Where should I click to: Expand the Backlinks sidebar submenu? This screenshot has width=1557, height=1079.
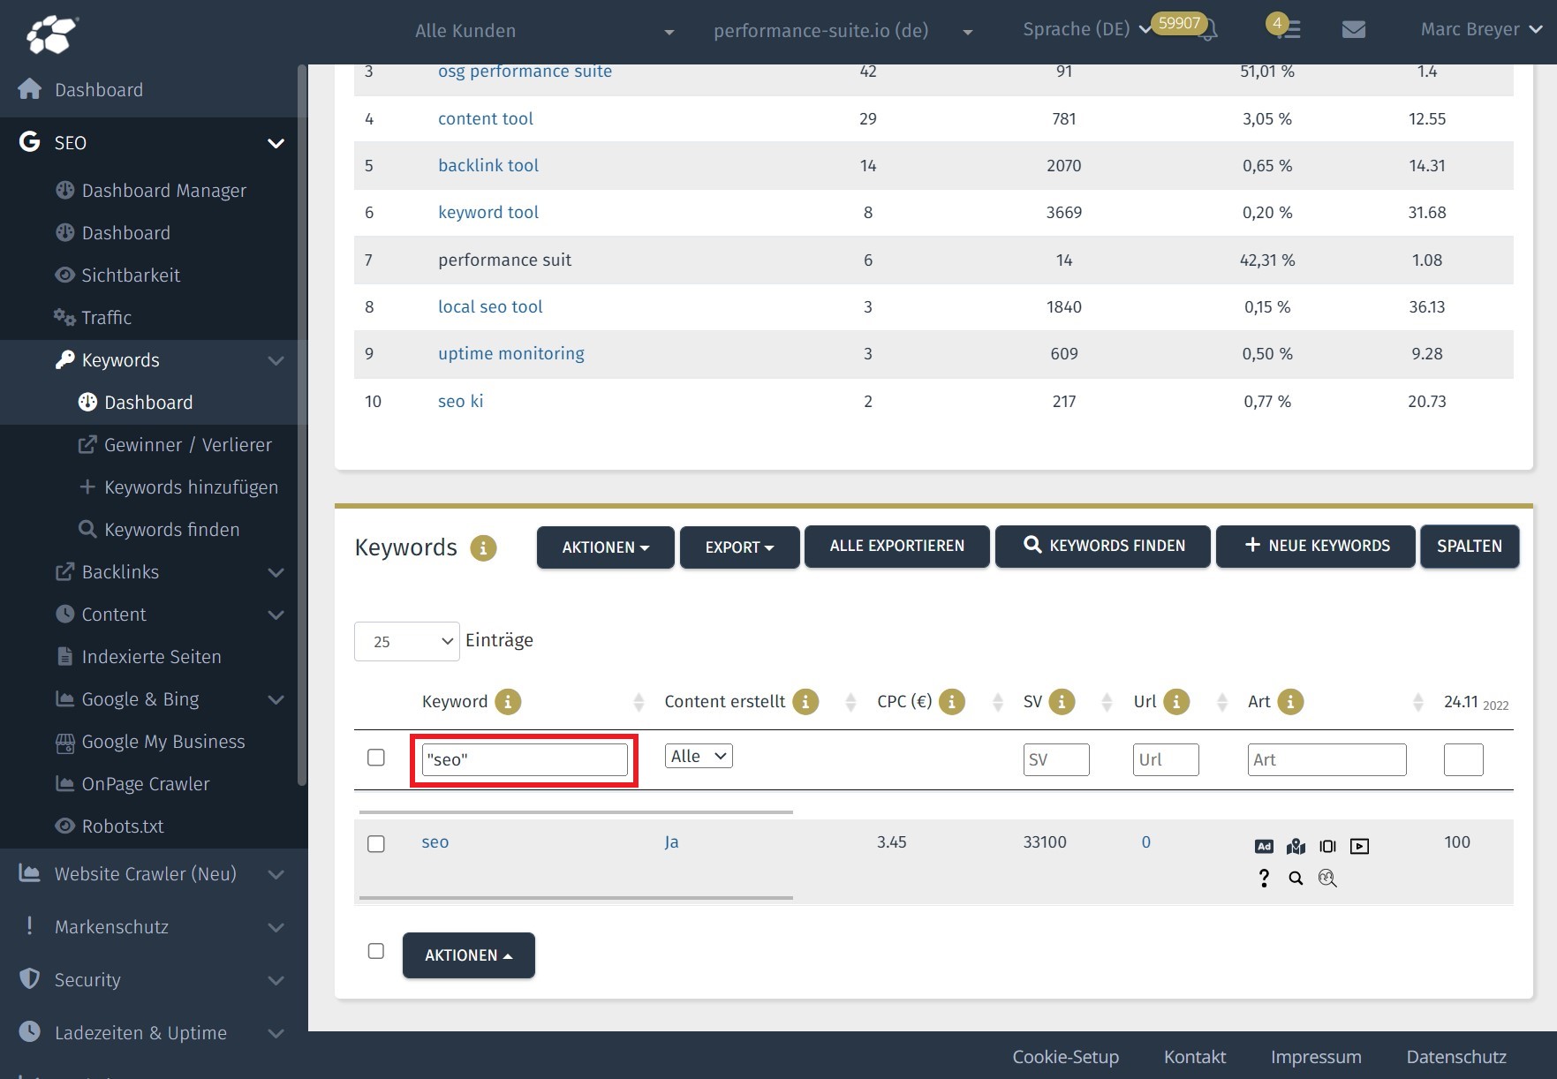[276, 572]
